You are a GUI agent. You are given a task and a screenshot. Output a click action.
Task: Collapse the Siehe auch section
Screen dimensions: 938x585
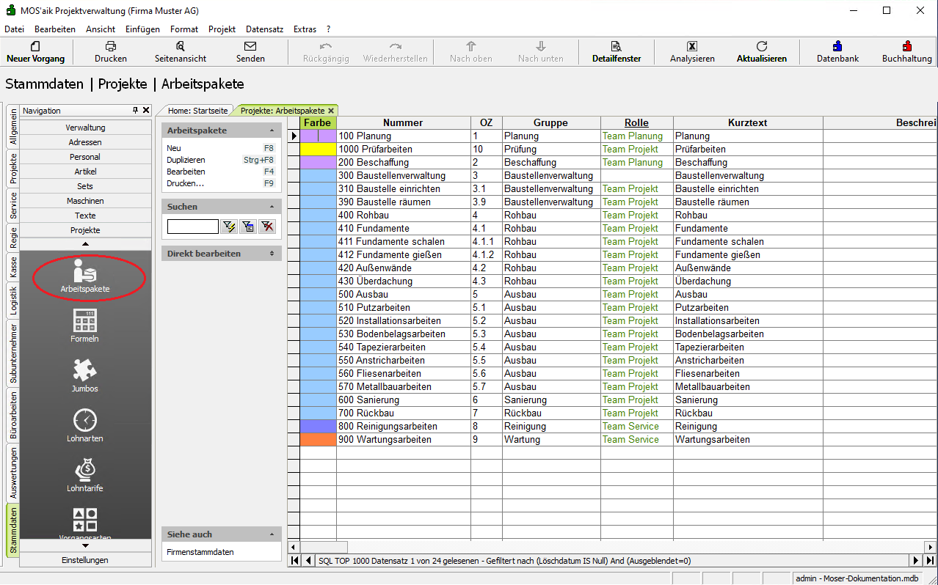pos(272,534)
